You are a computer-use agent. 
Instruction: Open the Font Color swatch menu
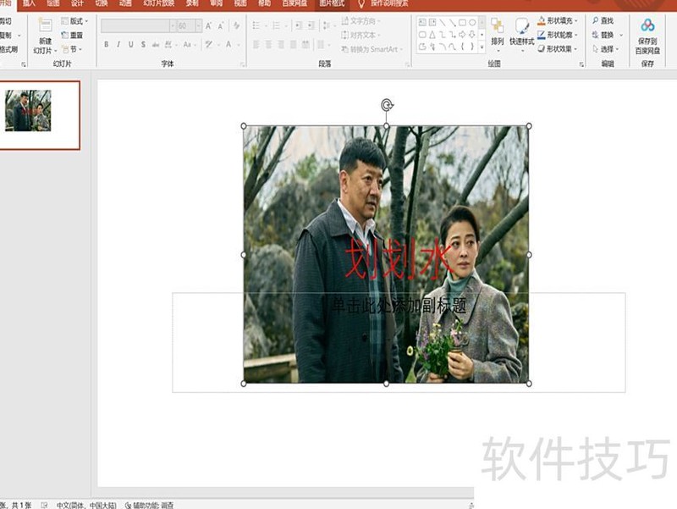(228, 43)
